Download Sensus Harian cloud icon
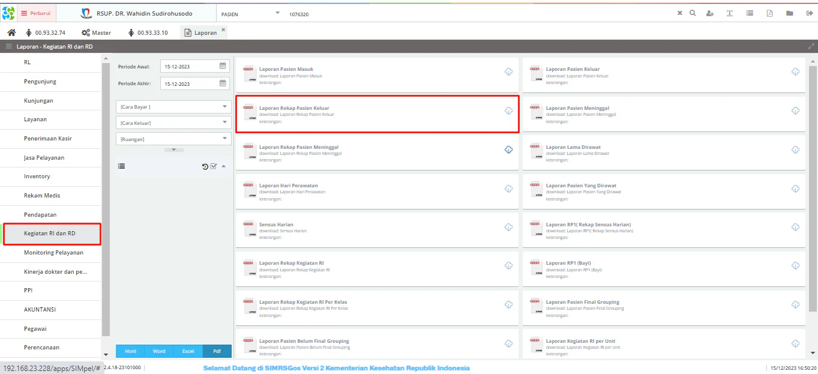 tap(509, 227)
